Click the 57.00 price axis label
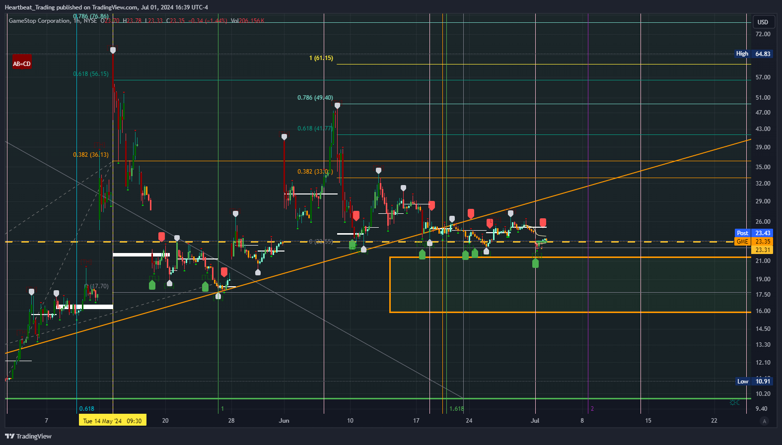Viewport: 782px width, 445px height. click(x=763, y=77)
